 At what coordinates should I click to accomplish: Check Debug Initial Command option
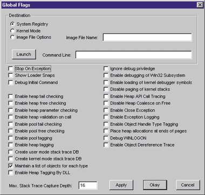11,82
